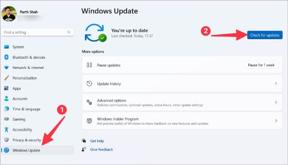Click the "Delivery optimization, optional updates" description

click(x=150, y=105)
